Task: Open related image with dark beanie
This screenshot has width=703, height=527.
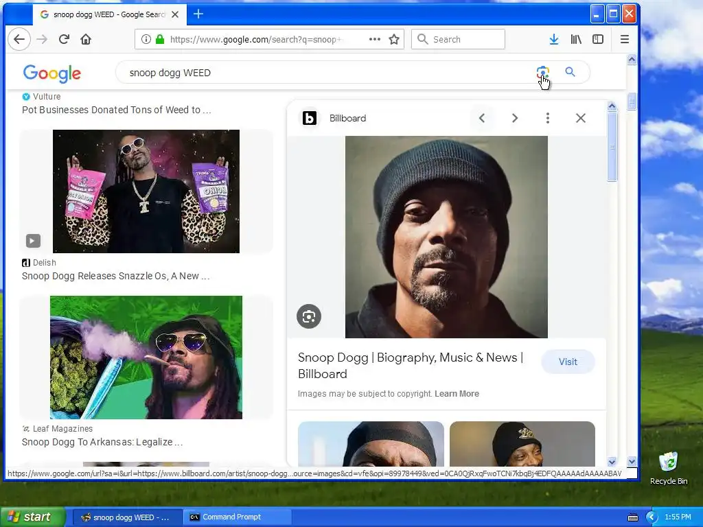Action: tap(371, 444)
